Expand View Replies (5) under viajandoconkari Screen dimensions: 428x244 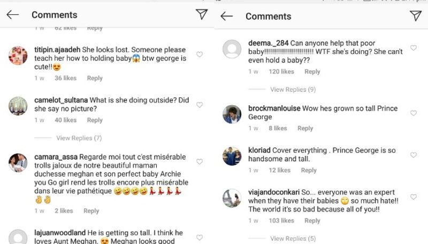point(293,239)
